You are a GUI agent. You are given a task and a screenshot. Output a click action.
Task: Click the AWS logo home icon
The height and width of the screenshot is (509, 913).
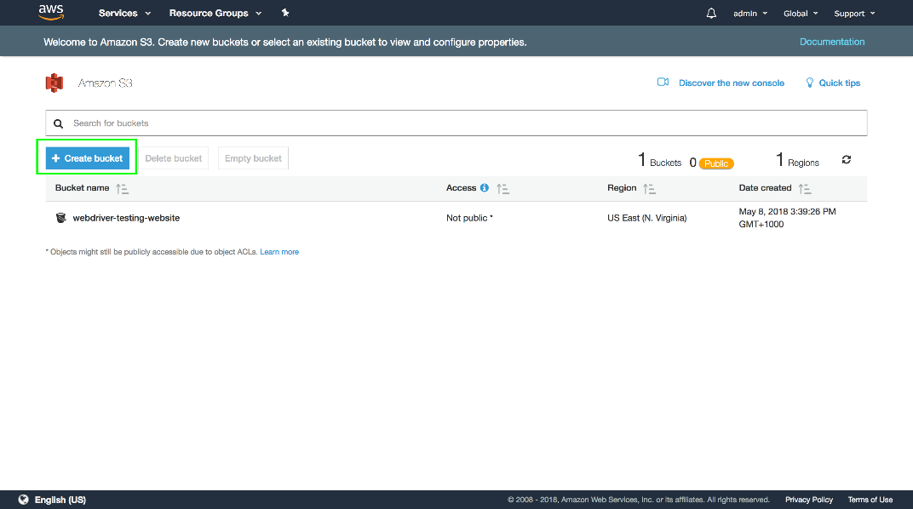pyautogui.click(x=52, y=13)
